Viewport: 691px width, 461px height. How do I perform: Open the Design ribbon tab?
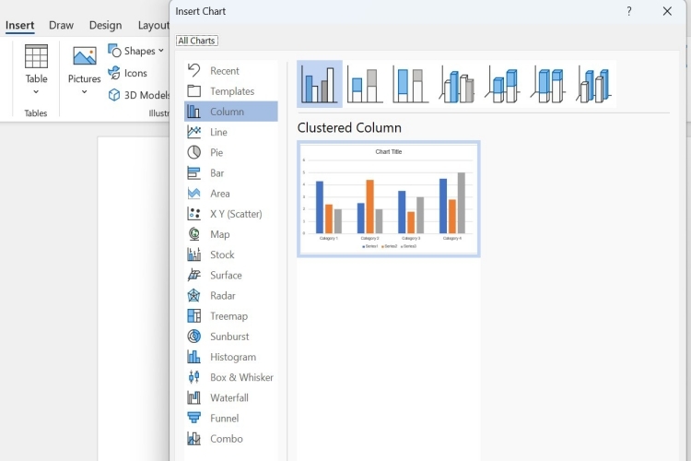coord(105,25)
